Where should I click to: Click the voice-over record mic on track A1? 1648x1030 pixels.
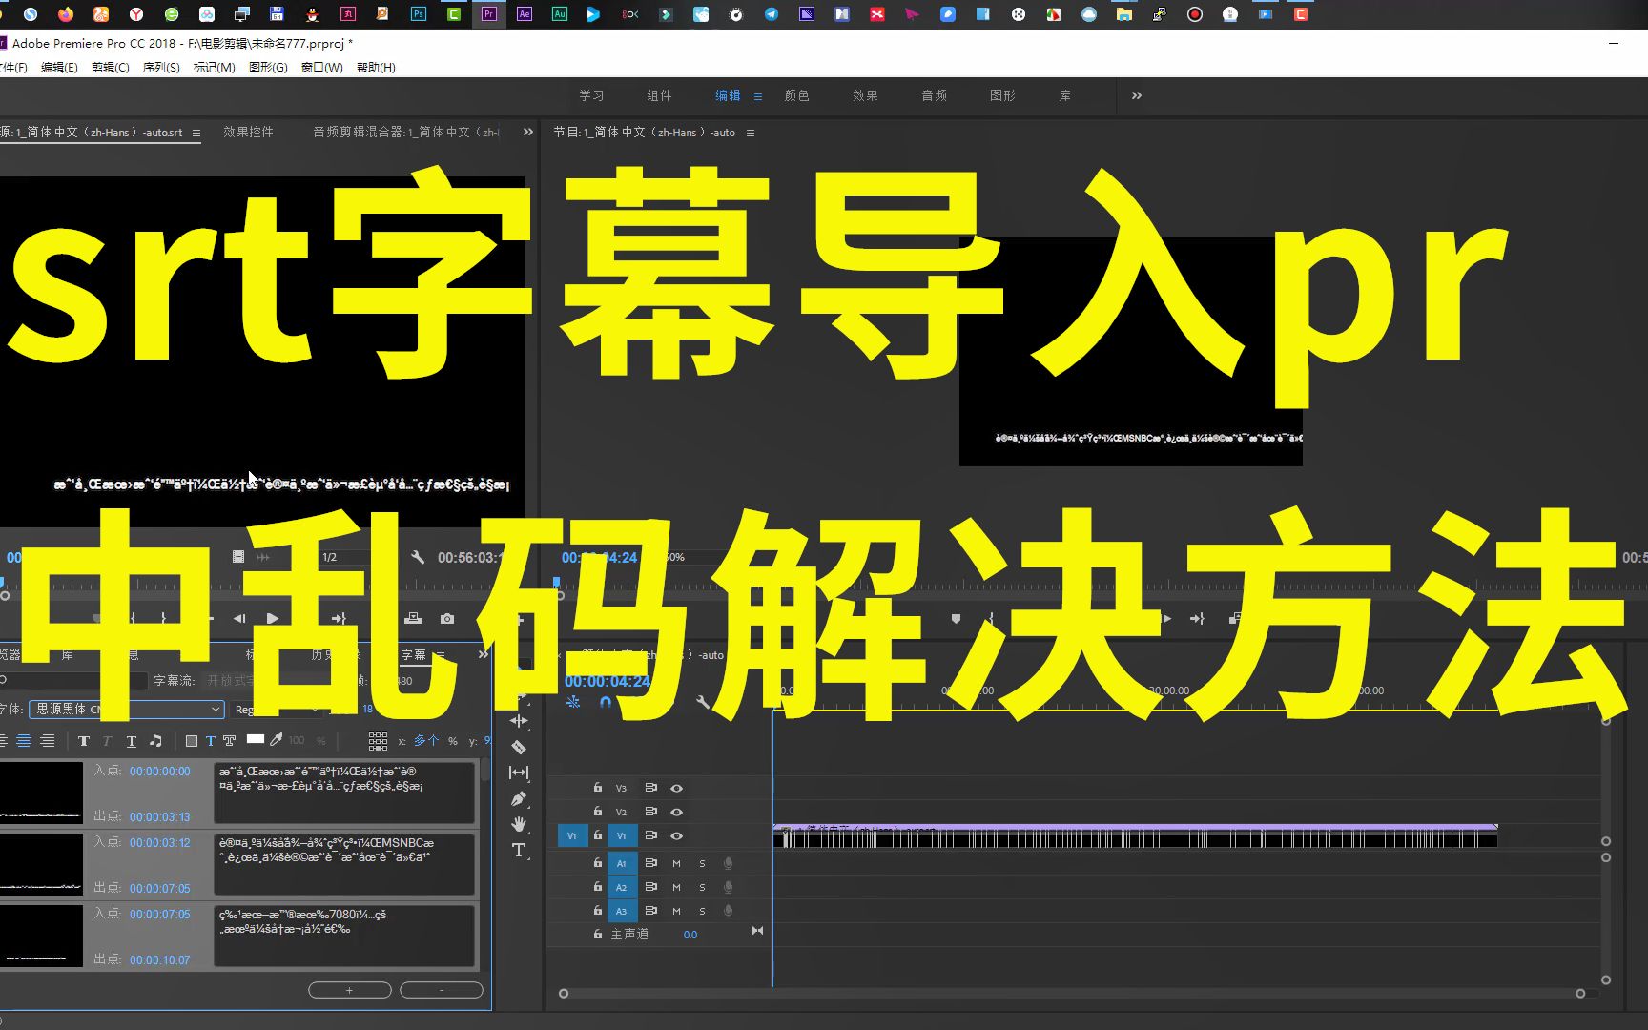click(x=728, y=862)
